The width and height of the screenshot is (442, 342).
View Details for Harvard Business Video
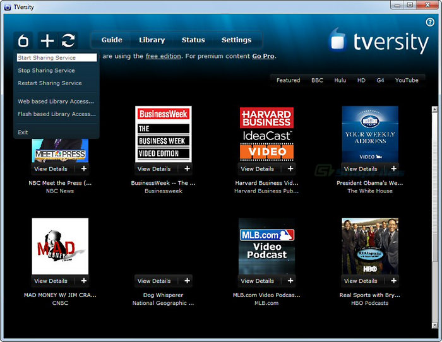(258, 168)
